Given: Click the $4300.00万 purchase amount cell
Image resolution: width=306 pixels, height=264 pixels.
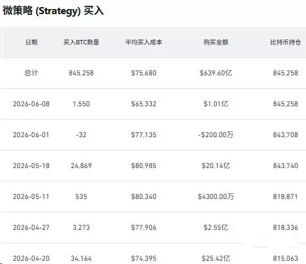Looking at the screenshot, I should click(x=216, y=196).
